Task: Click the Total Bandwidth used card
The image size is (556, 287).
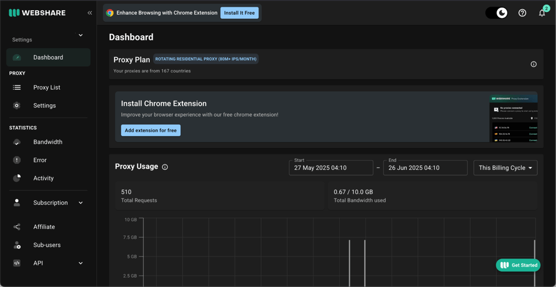Action: (432, 196)
